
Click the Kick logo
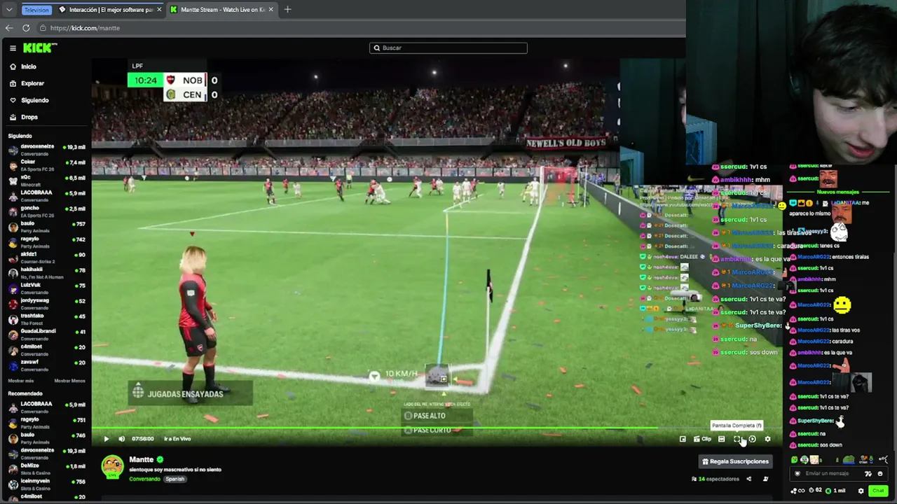pos(40,48)
